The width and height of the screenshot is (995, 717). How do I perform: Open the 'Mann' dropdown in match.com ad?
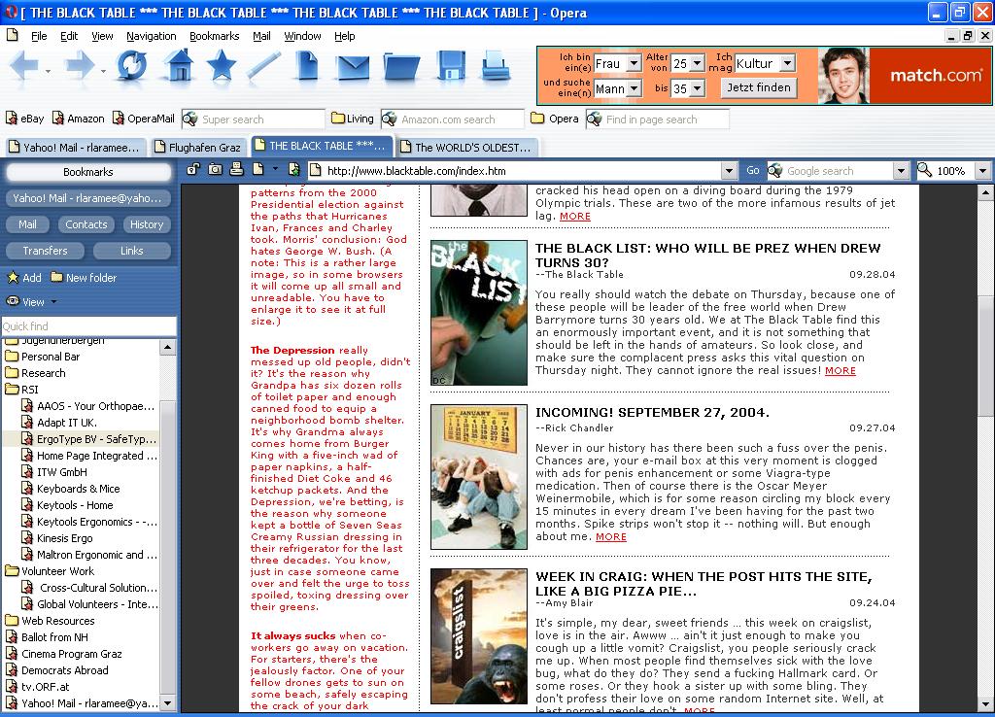tap(634, 88)
